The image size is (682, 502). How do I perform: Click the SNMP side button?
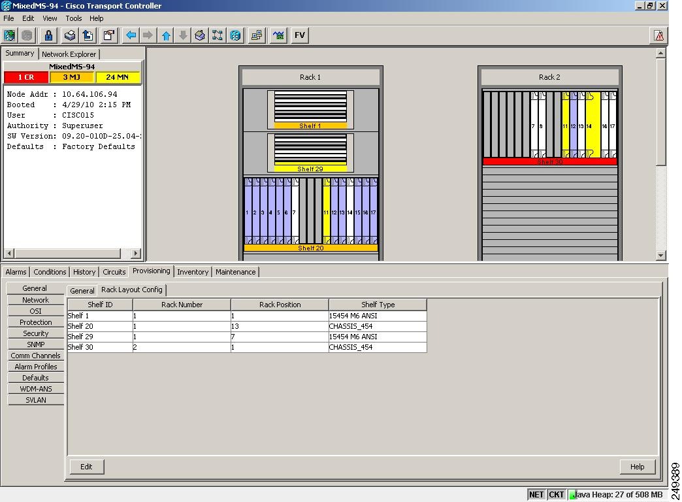[36, 344]
